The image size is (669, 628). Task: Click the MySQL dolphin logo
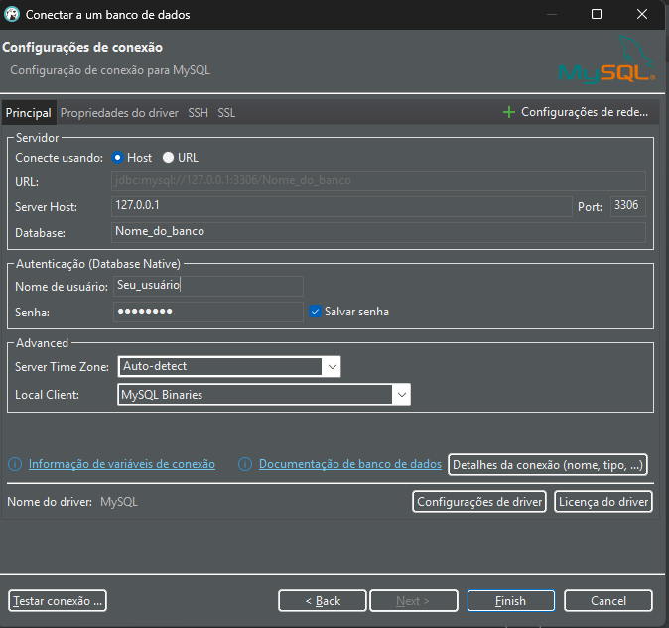[x=606, y=60]
